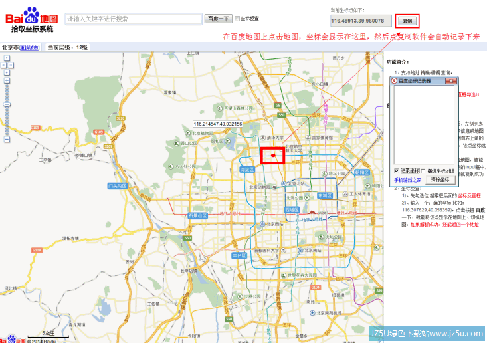Click the 清除坐标 button
487x343 pixels.
click(440, 180)
